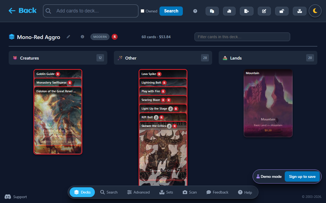
Task: Rename deck via pencil icon next to title
Action: coord(68,37)
